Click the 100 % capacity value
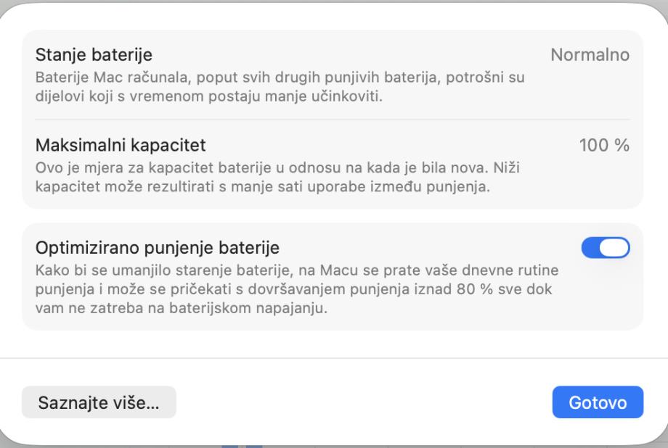 604,146
